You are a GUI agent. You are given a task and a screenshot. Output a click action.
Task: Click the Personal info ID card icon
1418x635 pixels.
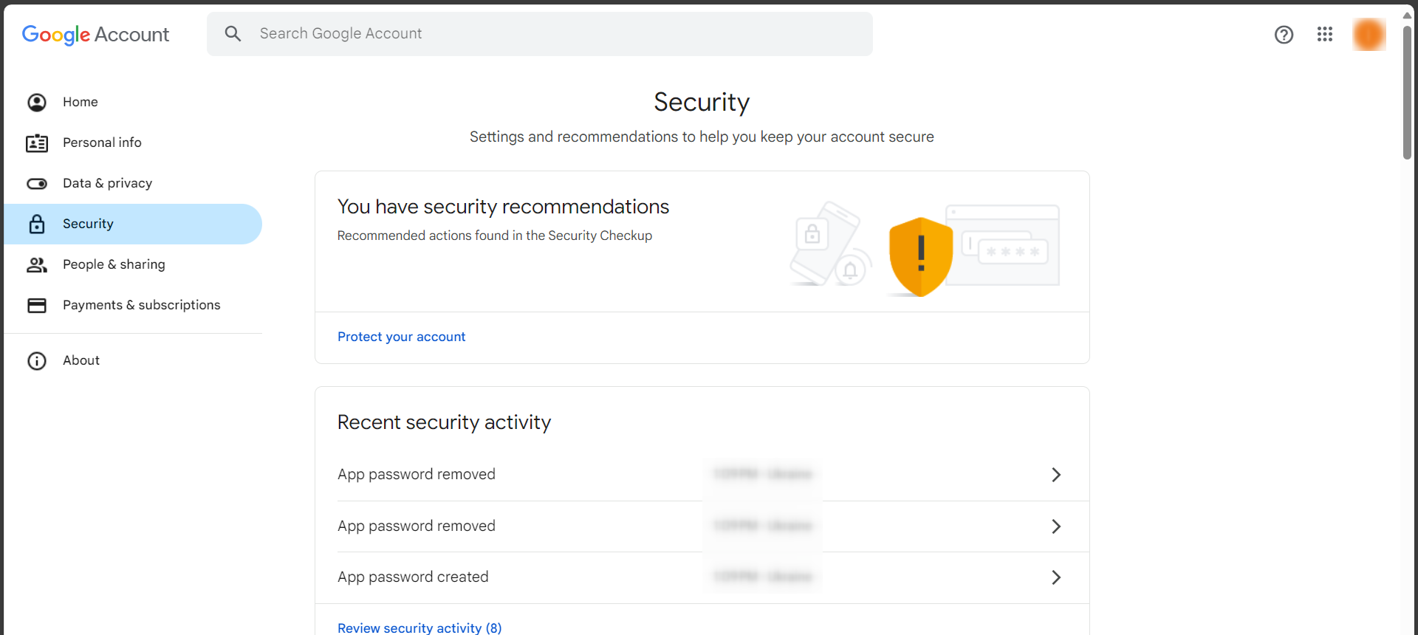37,143
